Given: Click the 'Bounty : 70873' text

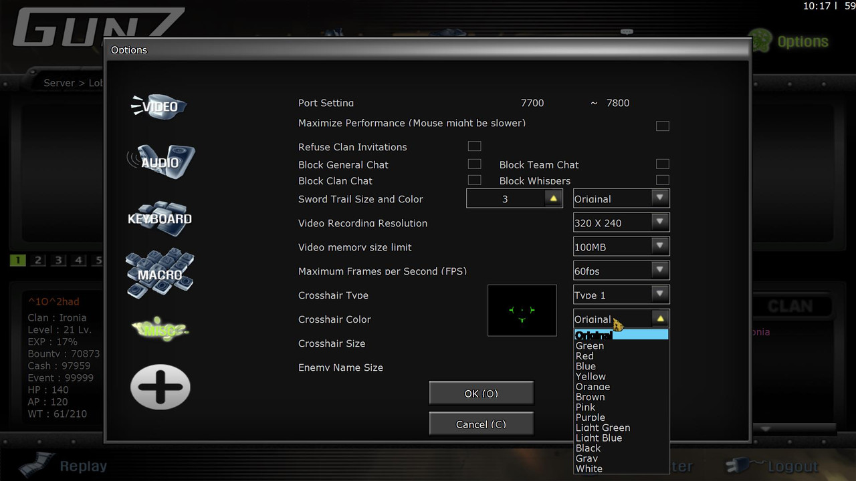Looking at the screenshot, I should coord(64,354).
